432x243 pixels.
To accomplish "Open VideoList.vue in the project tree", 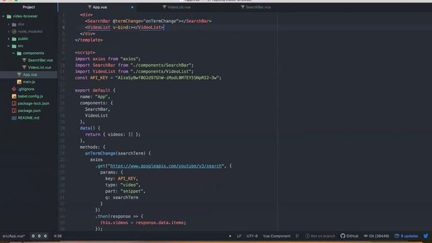I will [39, 67].
